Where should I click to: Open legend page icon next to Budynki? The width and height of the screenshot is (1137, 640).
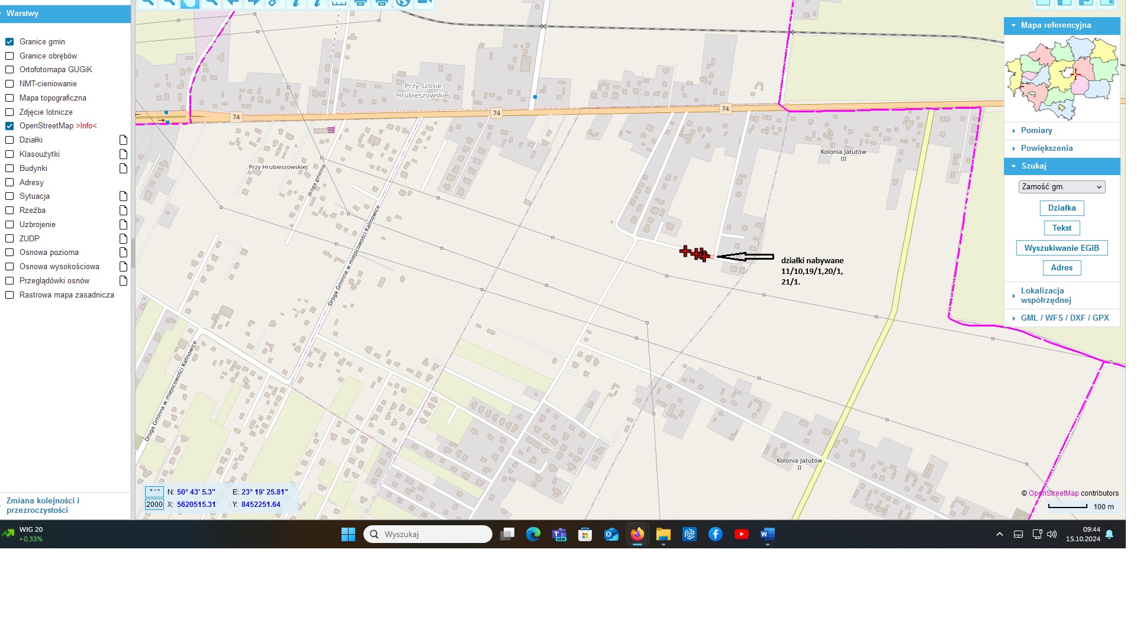[x=123, y=169]
